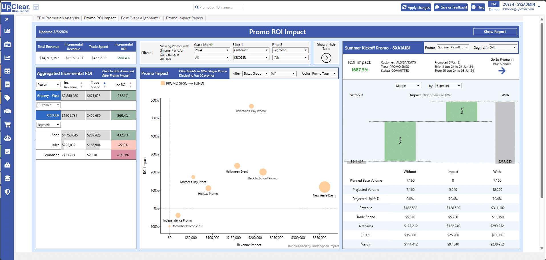Open the KROGER filter value dropdown
Image resolution: width=546 pixels, height=260 pixels.
point(251,58)
